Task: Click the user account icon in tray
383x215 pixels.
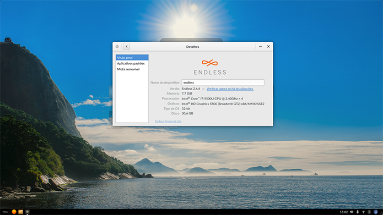Action: tap(369, 212)
